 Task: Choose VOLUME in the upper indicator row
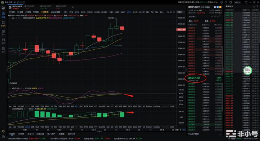pos(21,106)
